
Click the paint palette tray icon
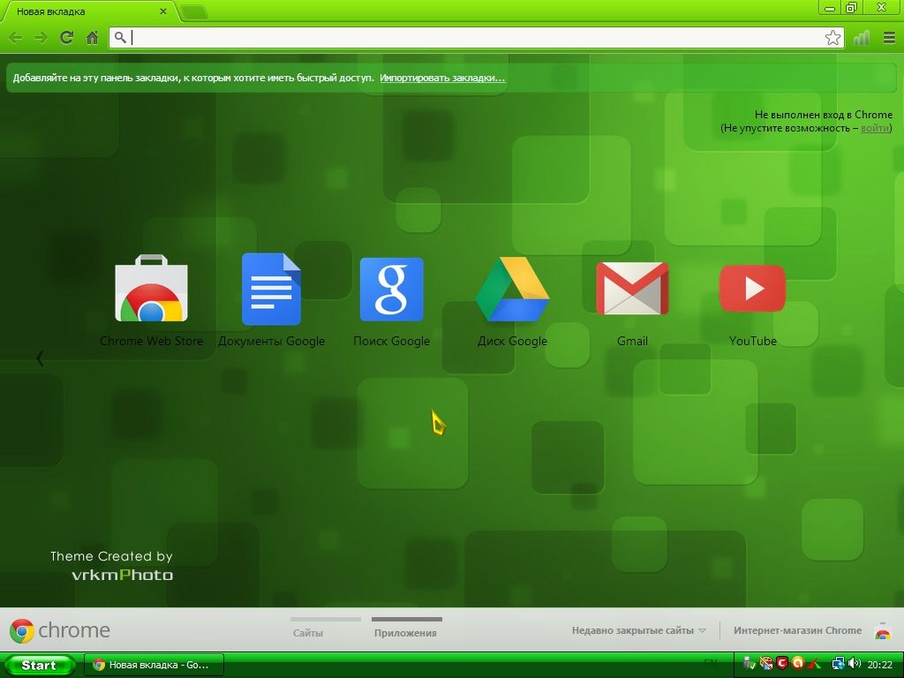click(x=765, y=664)
